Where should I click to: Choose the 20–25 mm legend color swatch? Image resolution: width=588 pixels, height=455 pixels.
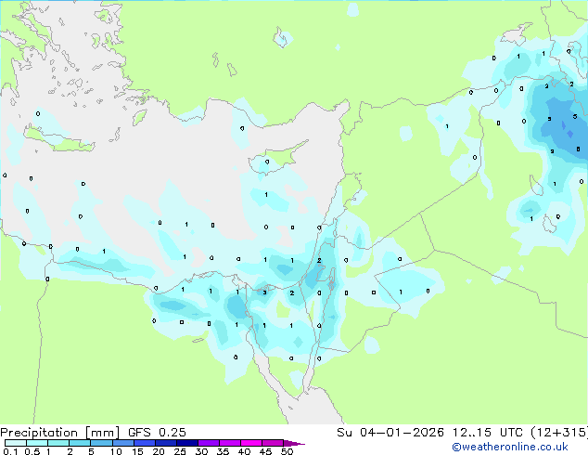point(166,443)
